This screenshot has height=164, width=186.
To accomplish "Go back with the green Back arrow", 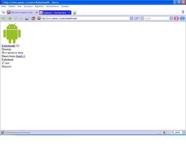I will (9, 18).
